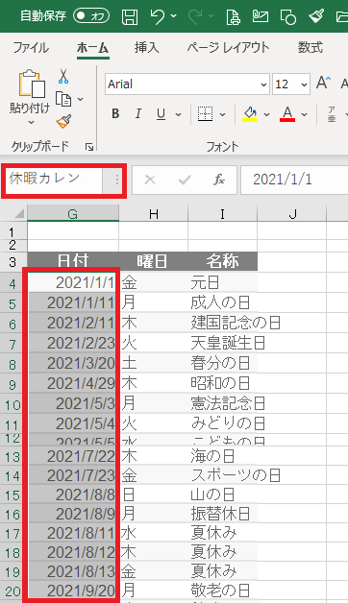
Task: Toggle Underline formatting
Action: point(161,114)
